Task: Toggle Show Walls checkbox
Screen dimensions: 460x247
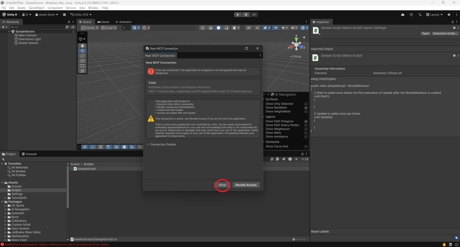Action: pos(306,132)
